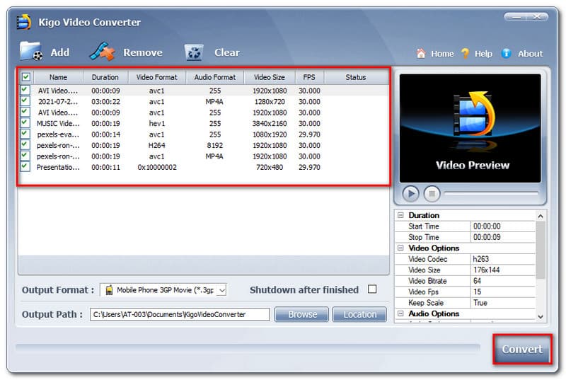Click the Browse button
Viewport: 566px width, 380px height.
(x=302, y=314)
